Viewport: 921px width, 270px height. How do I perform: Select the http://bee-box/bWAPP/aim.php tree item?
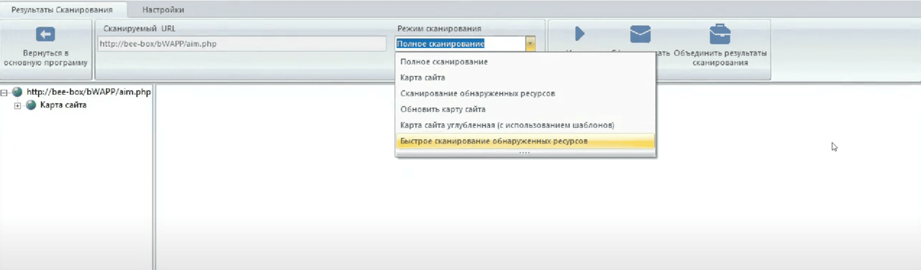tap(89, 92)
